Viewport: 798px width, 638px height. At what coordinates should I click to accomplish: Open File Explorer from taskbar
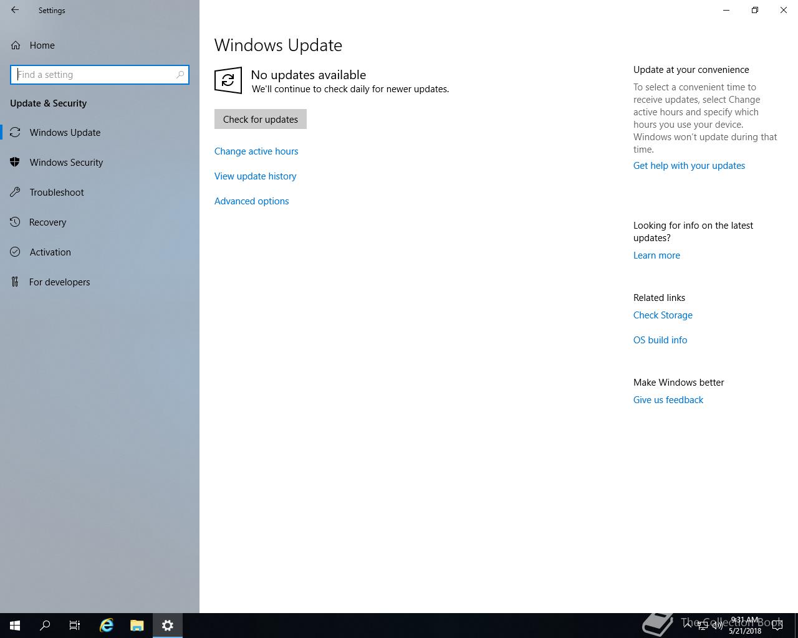click(137, 626)
